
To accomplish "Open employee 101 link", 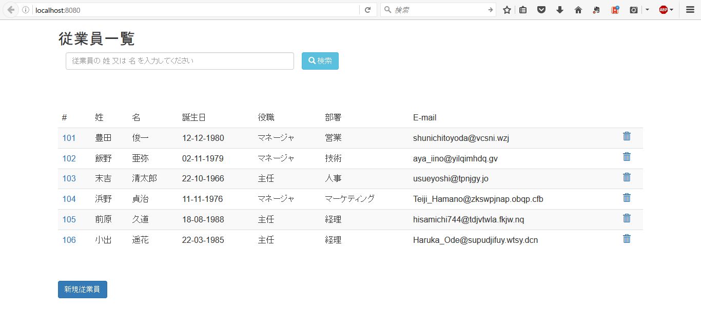I will coord(69,138).
